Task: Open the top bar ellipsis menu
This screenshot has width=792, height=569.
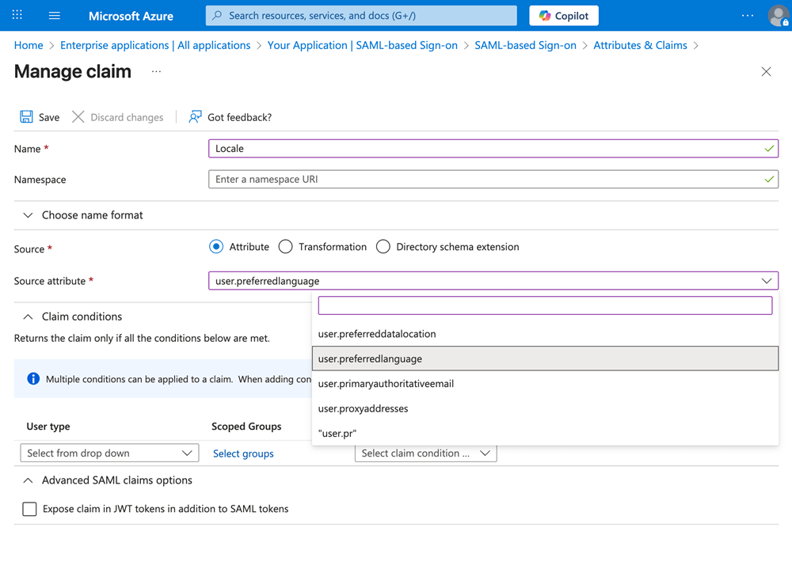Action: tap(747, 15)
